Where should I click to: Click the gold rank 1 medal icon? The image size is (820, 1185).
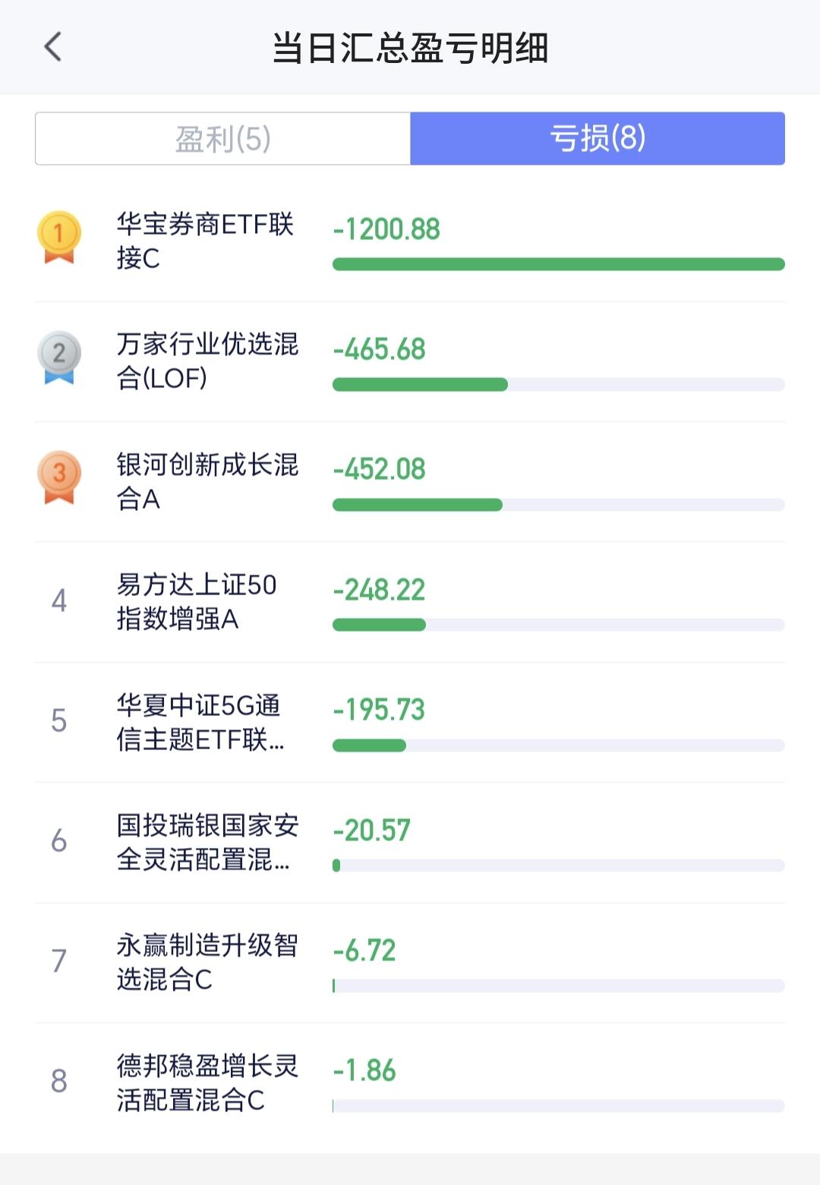point(59,238)
